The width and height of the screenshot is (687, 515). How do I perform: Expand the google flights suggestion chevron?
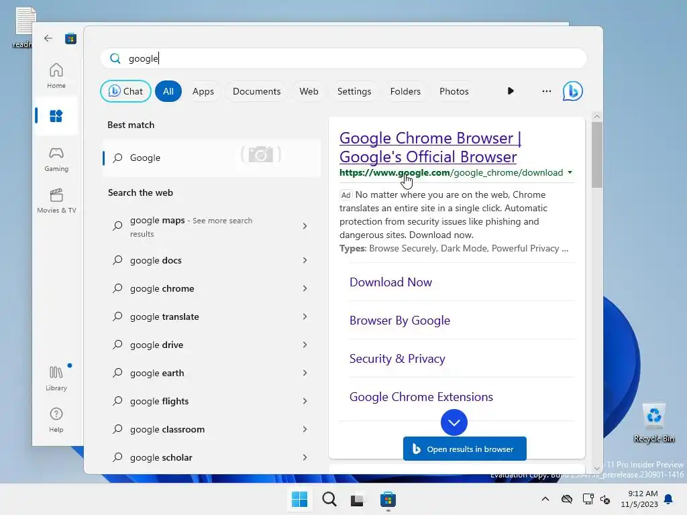[305, 401]
